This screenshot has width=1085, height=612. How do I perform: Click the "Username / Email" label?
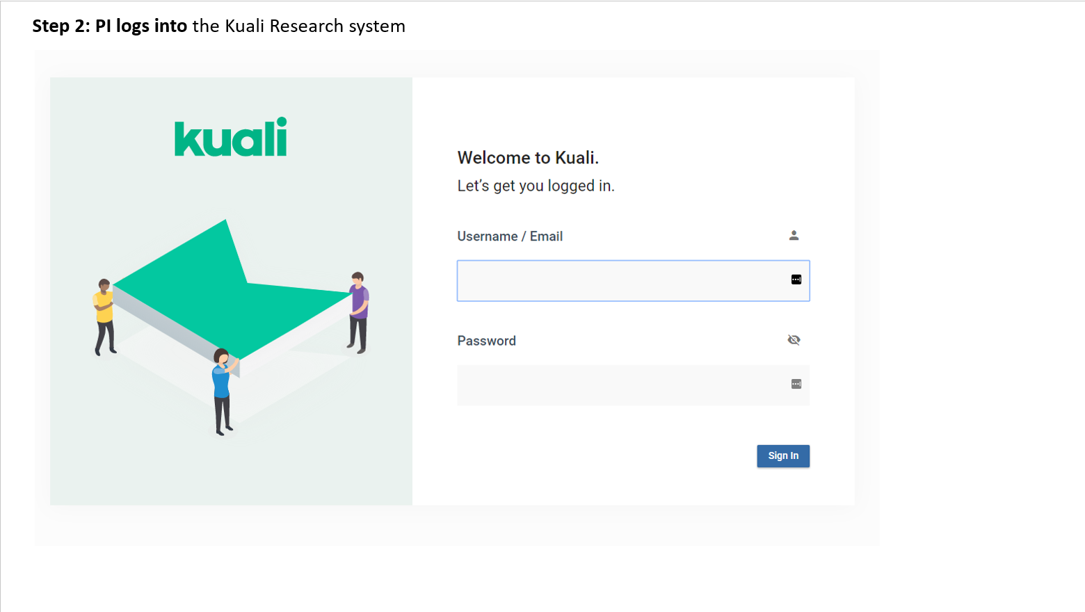[x=510, y=236]
